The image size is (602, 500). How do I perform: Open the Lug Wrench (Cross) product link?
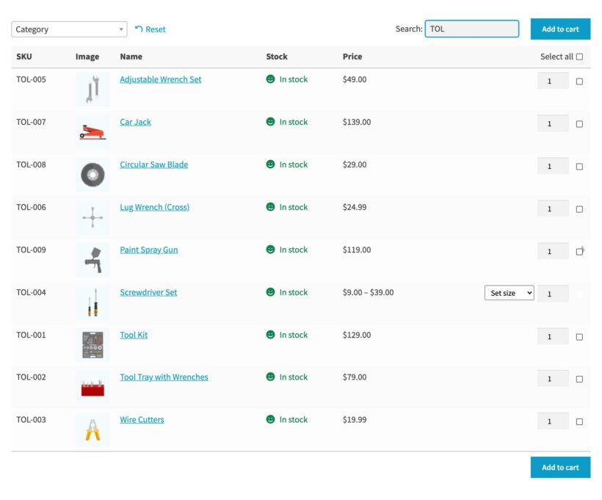point(154,207)
